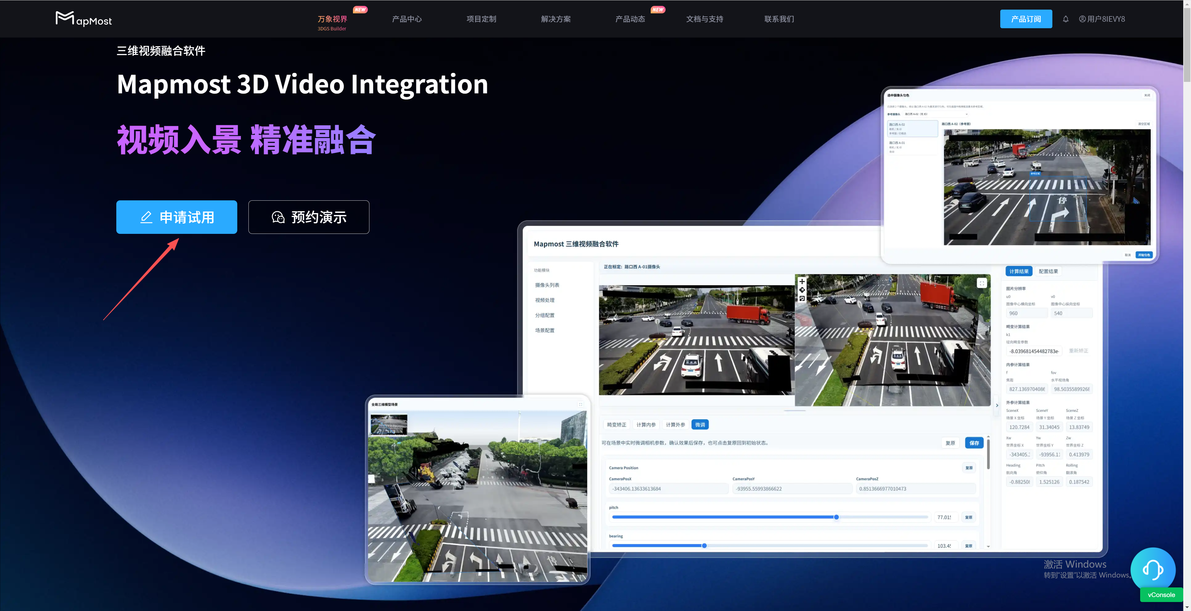Click the 开始匀色 button
This screenshot has height=611, width=1191.
coord(1144,255)
